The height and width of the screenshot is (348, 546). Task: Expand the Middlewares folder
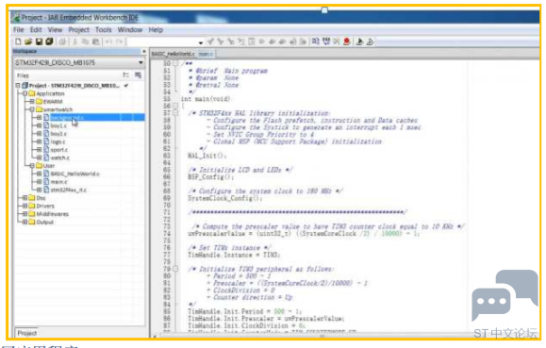pyautogui.click(x=25, y=213)
